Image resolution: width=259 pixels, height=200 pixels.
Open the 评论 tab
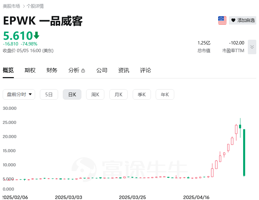(146, 70)
